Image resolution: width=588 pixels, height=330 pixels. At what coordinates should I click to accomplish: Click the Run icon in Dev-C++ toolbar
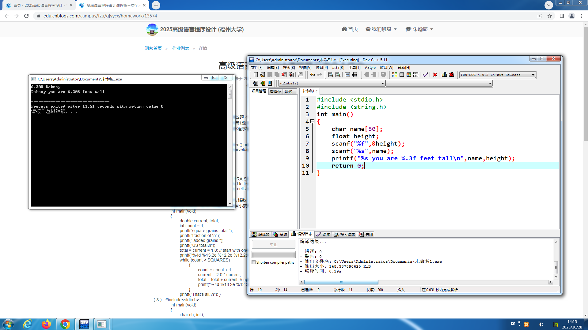(402, 75)
